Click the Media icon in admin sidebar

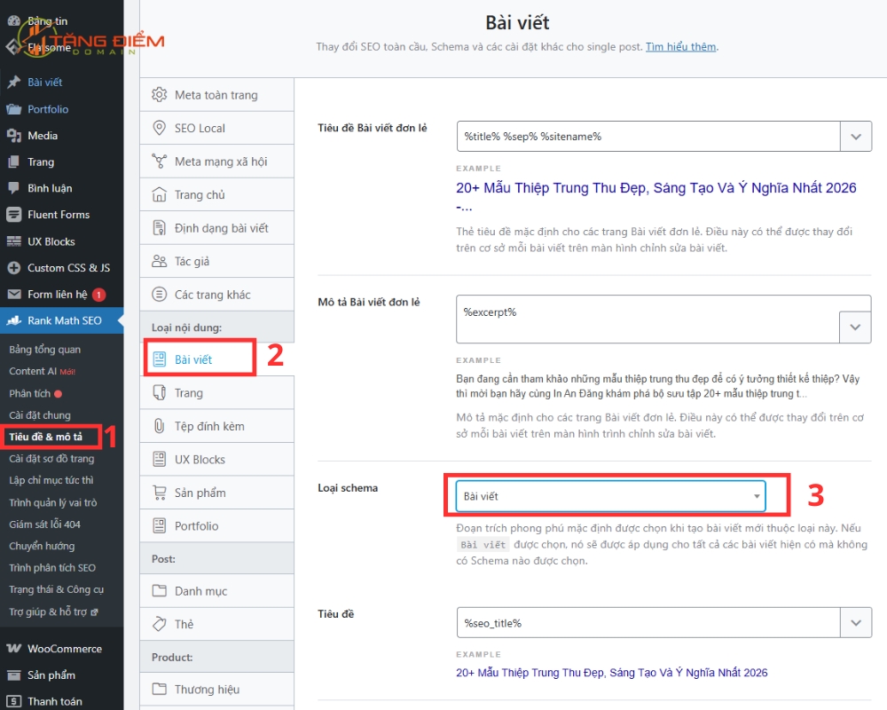[x=14, y=135]
